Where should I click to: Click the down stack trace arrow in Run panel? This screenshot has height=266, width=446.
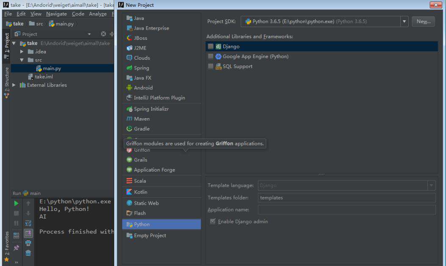click(x=28, y=213)
